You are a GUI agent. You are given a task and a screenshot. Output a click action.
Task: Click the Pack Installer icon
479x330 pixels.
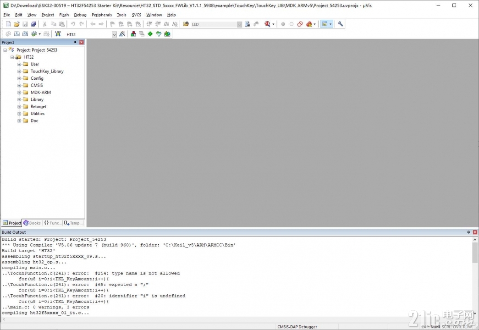coord(167,34)
